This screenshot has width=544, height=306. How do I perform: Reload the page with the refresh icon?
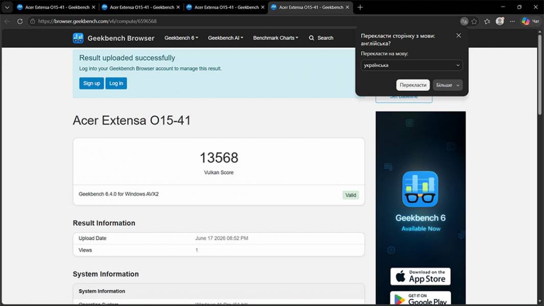tap(20, 21)
